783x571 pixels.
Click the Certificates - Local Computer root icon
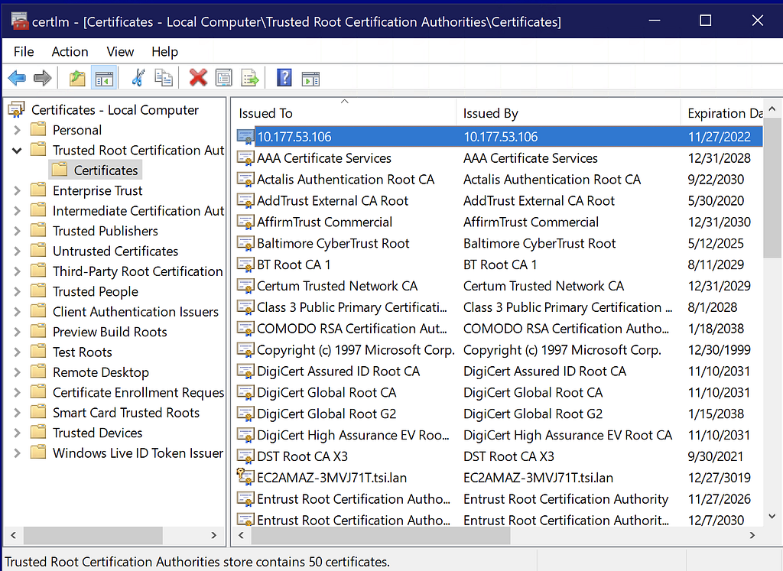[x=17, y=109]
